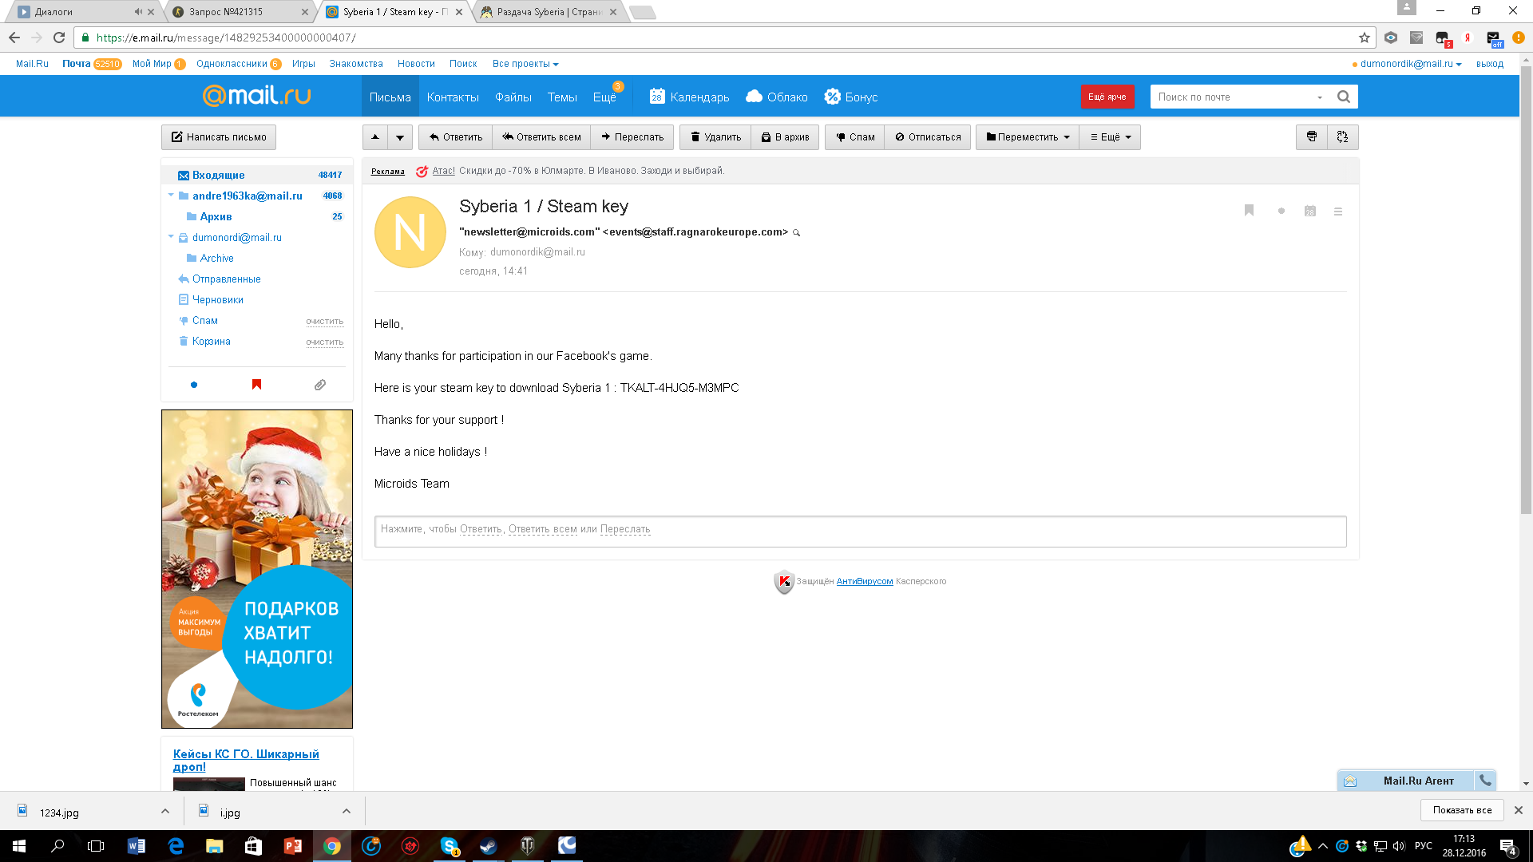Filter flagged messages with the red flag
Screen dimensions: 1533x862
[x=256, y=385]
